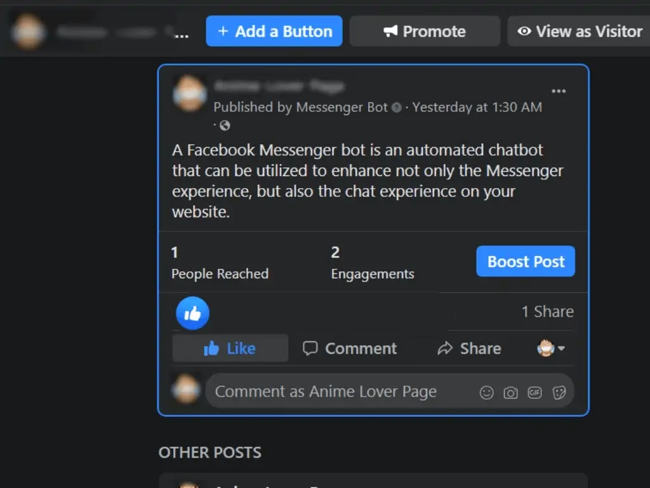View the People Reached count
This screenshot has height=488, width=650.
pyautogui.click(x=220, y=263)
